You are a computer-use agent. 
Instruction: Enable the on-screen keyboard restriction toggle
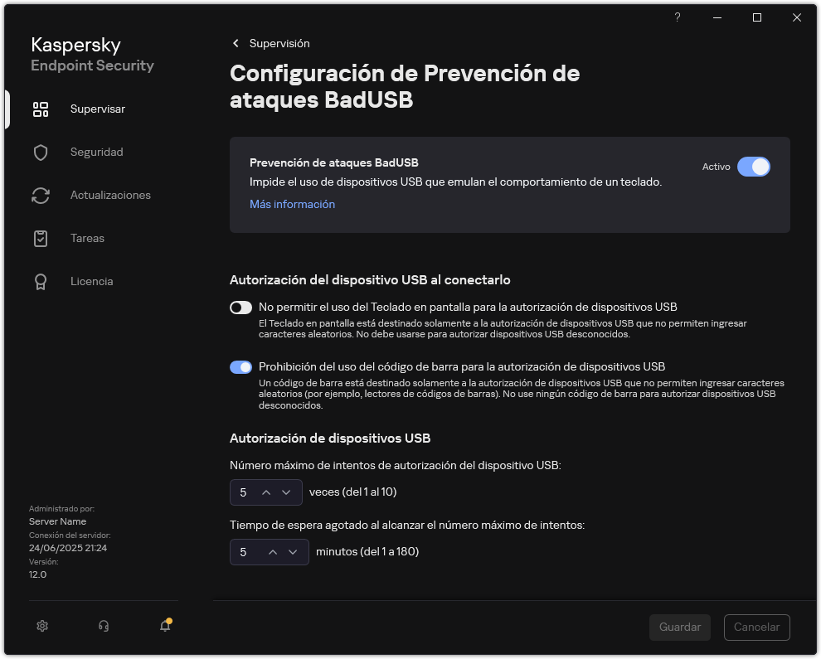pyautogui.click(x=240, y=308)
